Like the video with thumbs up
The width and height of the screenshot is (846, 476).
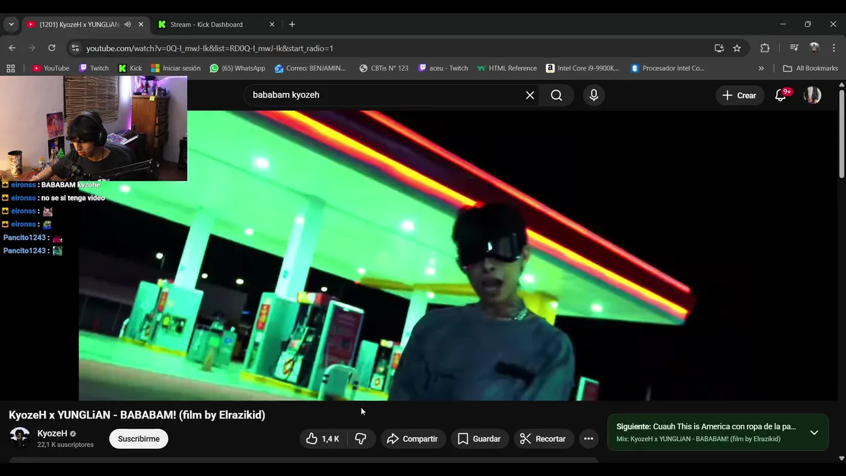tap(322, 438)
